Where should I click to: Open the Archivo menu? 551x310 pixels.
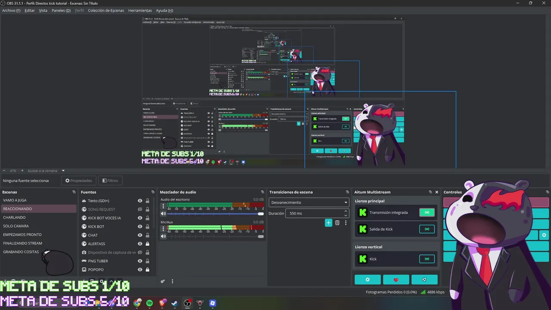tap(11, 10)
